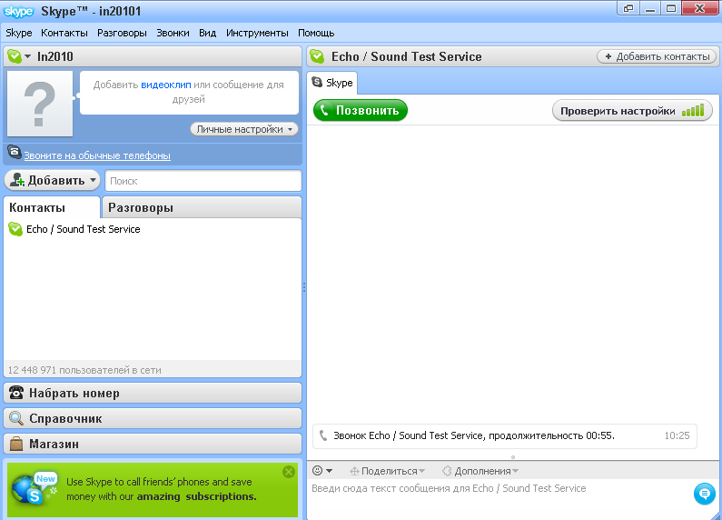Select Echo / Sound Test Service contact in list

tap(153, 229)
